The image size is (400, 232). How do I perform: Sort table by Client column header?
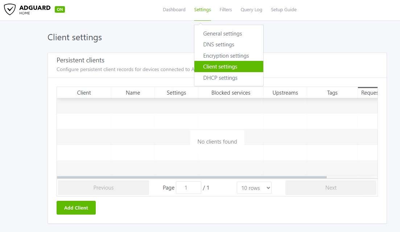84,93
